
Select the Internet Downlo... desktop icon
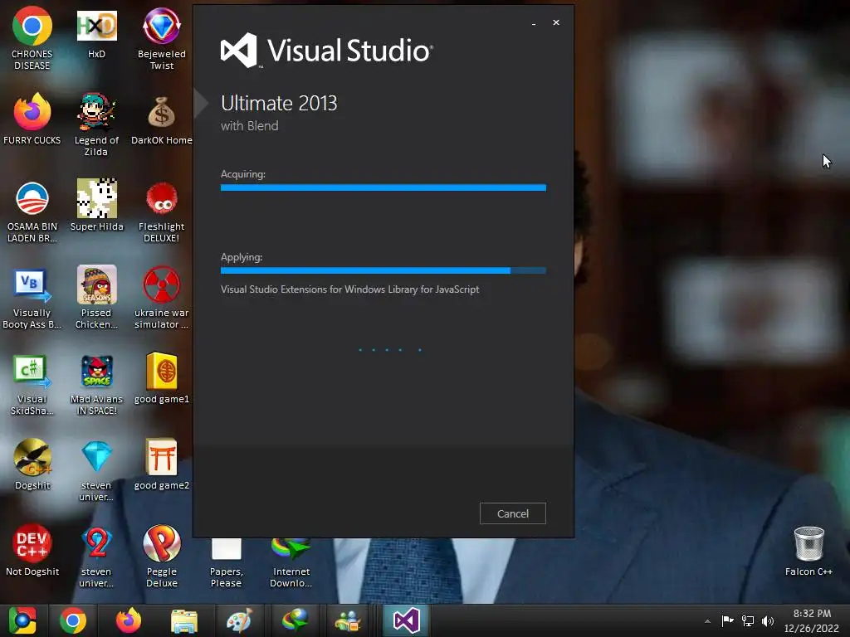pos(291,562)
